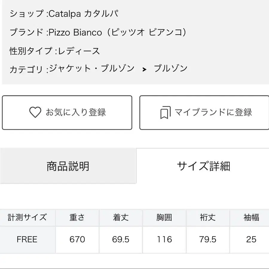This screenshot has height=269, width=269.
Task: Open the Catalpa カタルパ shop link
Action: point(85,14)
